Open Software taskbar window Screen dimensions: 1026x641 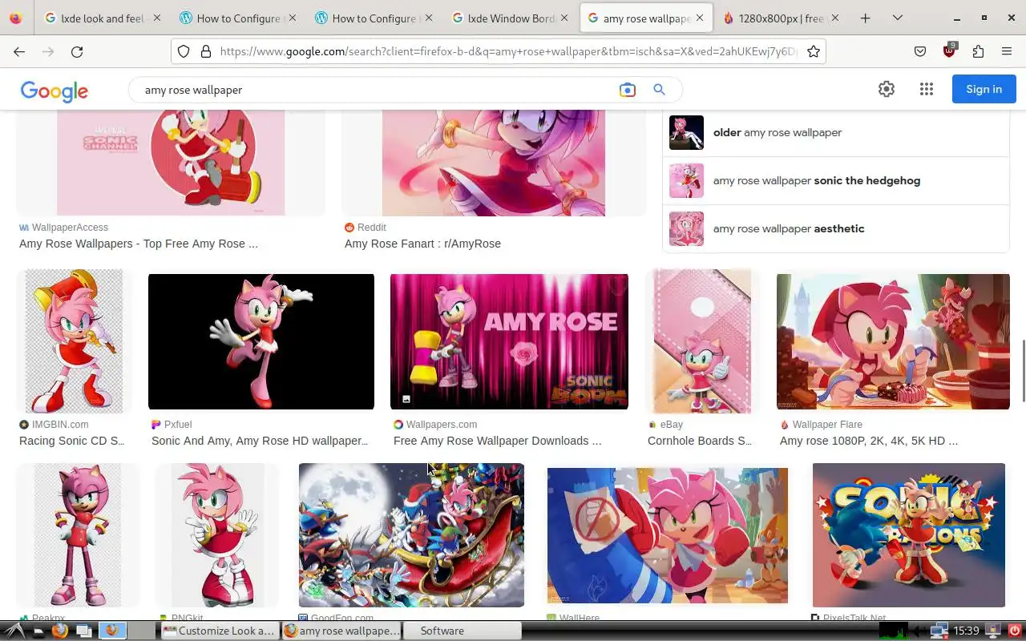[x=462, y=631]
